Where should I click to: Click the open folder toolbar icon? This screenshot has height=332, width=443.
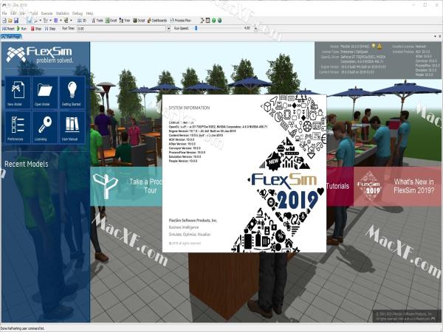[x=10, y=21]
